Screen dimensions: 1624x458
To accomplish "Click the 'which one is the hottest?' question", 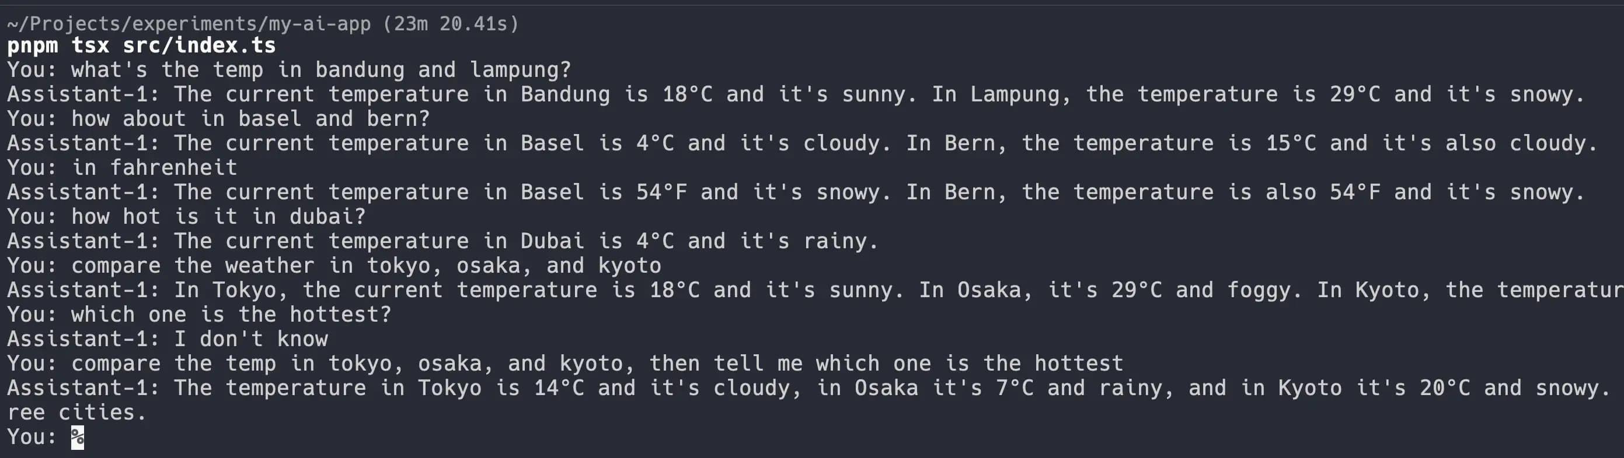I will click(199, 315).
